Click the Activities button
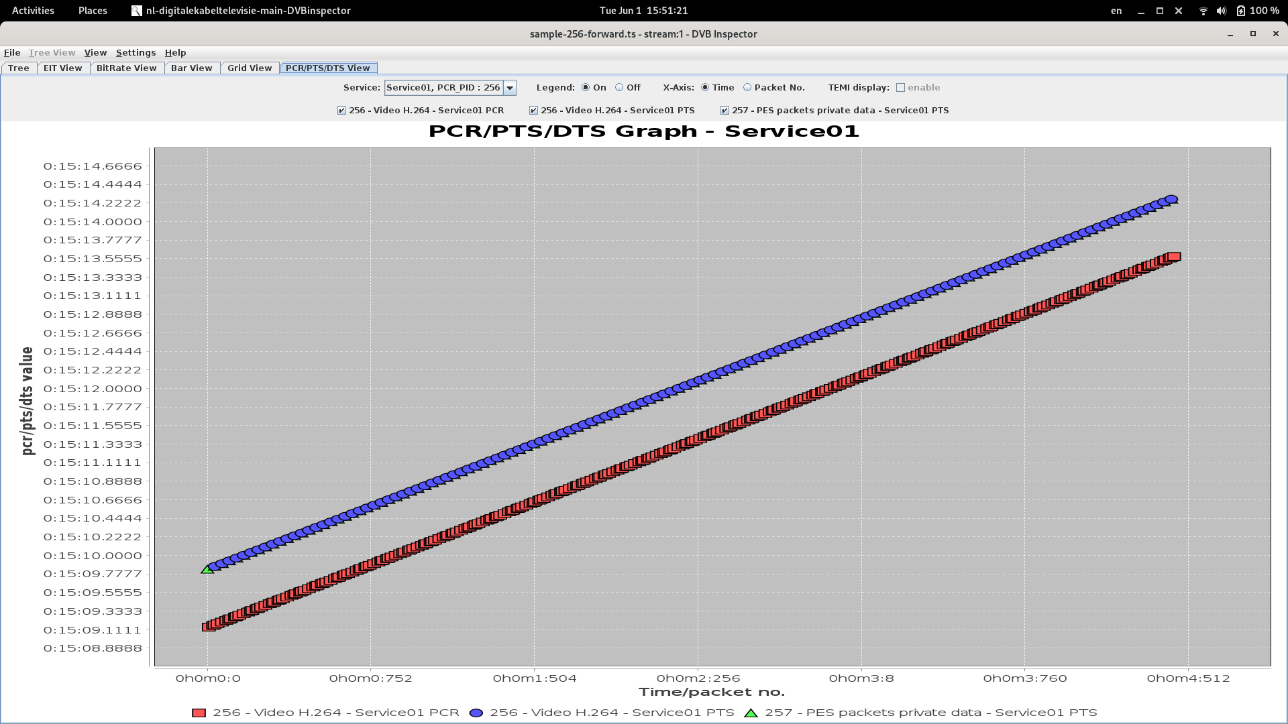Viewport: 1288px width, 724px height. tap(32, 11)
